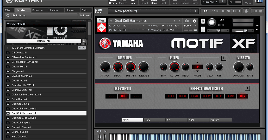Click the Filter section exclamation info icon
This screenshot has height=140, width=268.
coord(223,58)
